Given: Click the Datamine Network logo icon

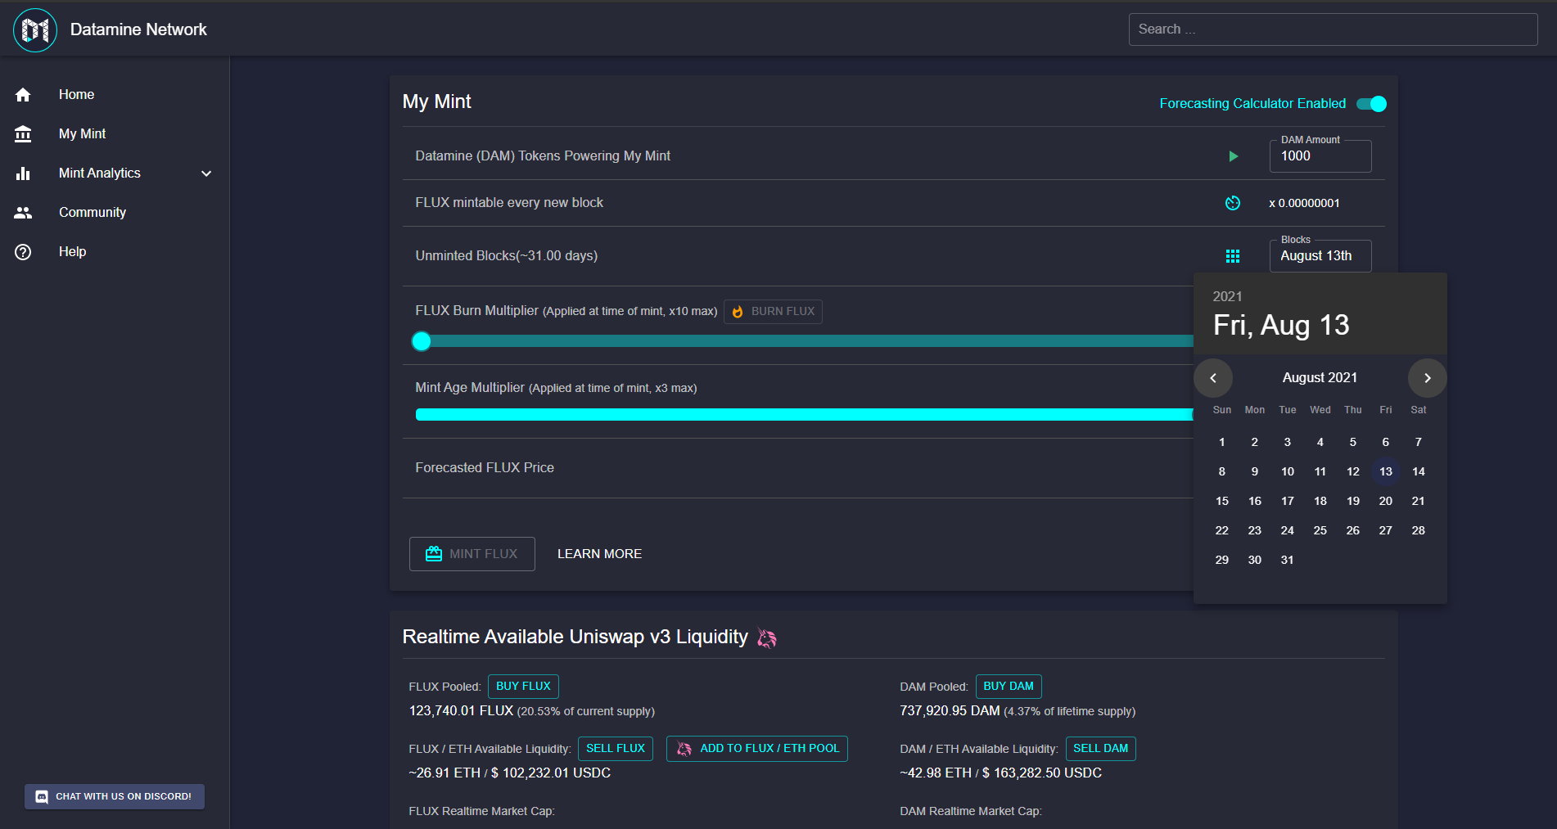Looking at the screenshot, I should (x=35, y=30).
